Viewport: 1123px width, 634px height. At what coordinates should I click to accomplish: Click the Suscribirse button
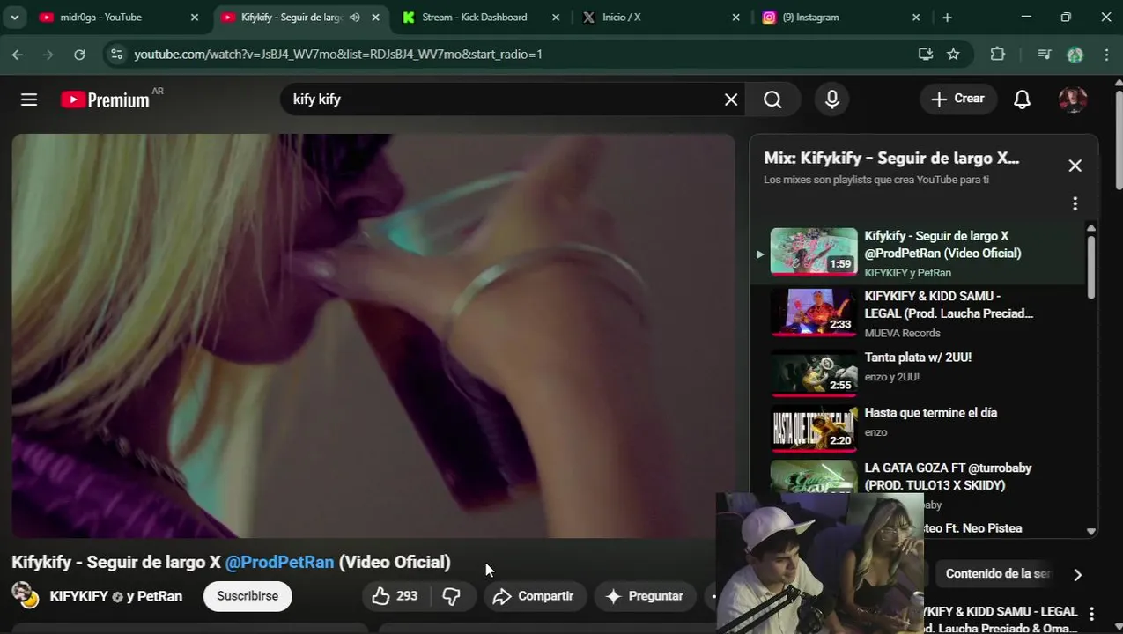point(248,596)
